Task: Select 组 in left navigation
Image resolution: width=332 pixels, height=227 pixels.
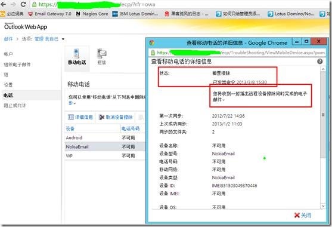Action: tap(6, 75)
